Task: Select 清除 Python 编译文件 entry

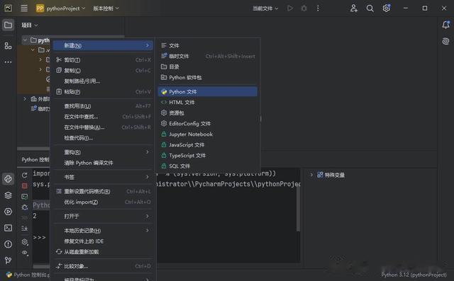Action: (x=103, y=163)
